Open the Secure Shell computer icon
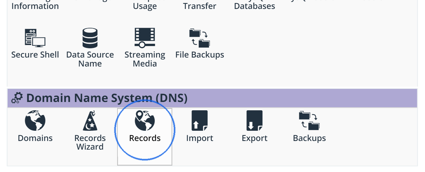Image resolution: width=425 pixels, height=172 pixels. tap(35, 38)
